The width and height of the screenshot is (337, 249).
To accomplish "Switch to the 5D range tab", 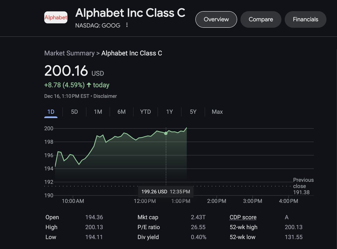I will 74,112.
